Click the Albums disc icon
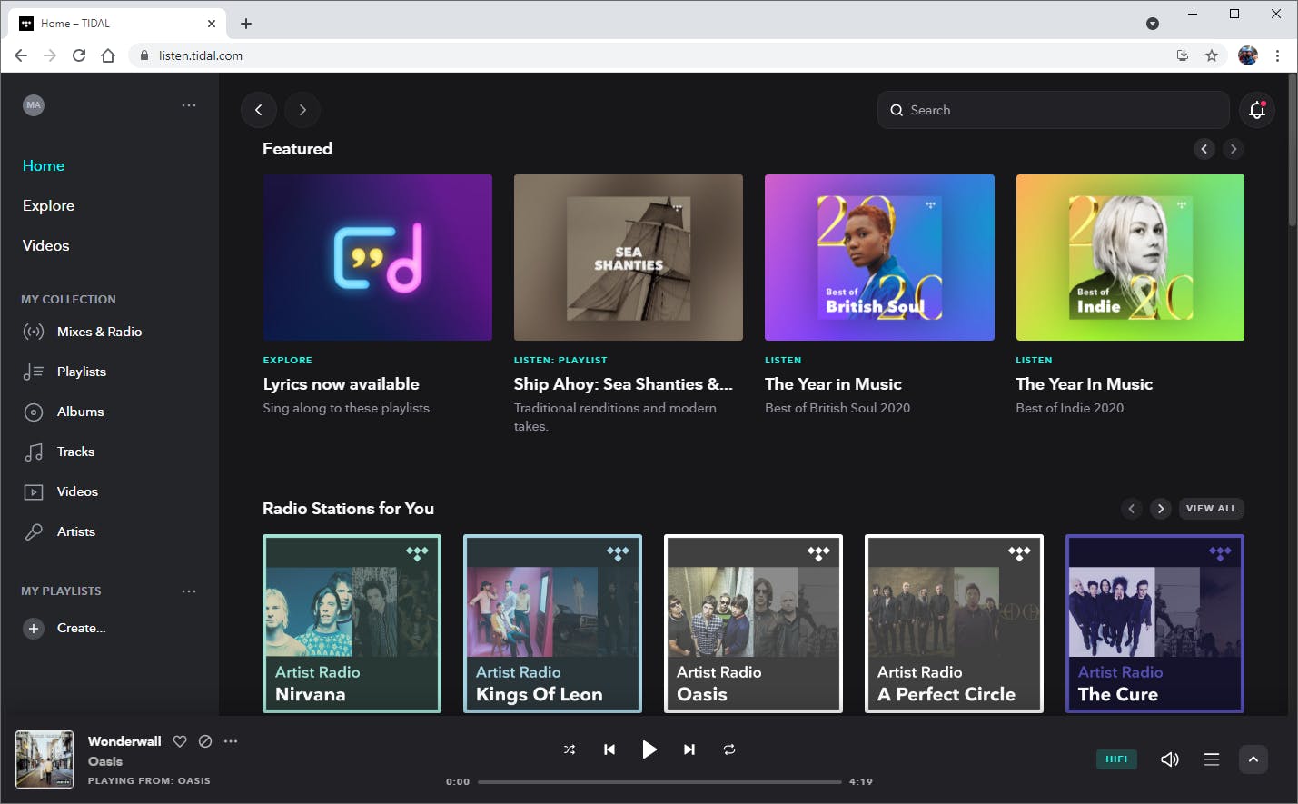 click(x=34, y=412)
